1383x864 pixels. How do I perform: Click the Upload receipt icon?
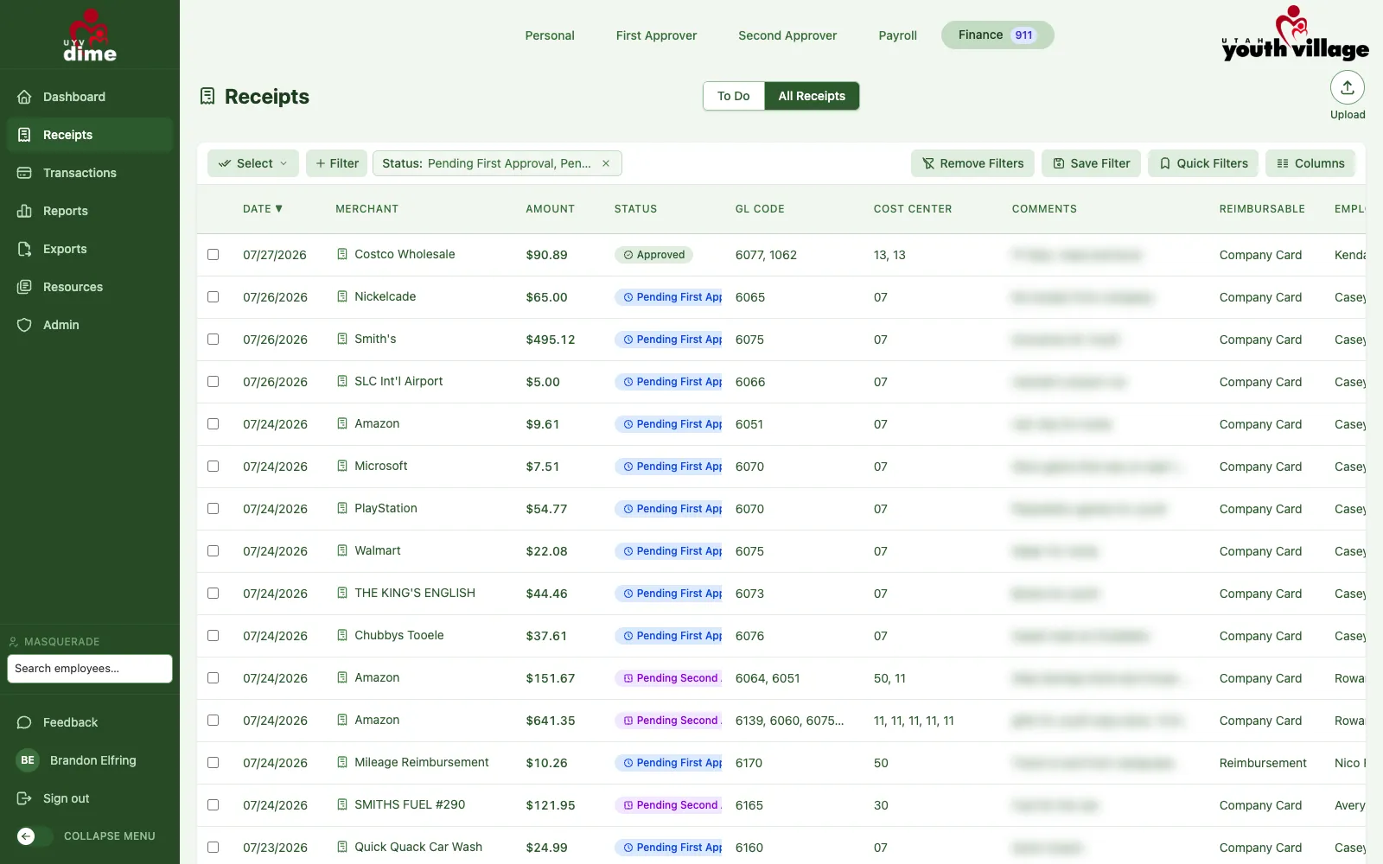click(1348, 87)
